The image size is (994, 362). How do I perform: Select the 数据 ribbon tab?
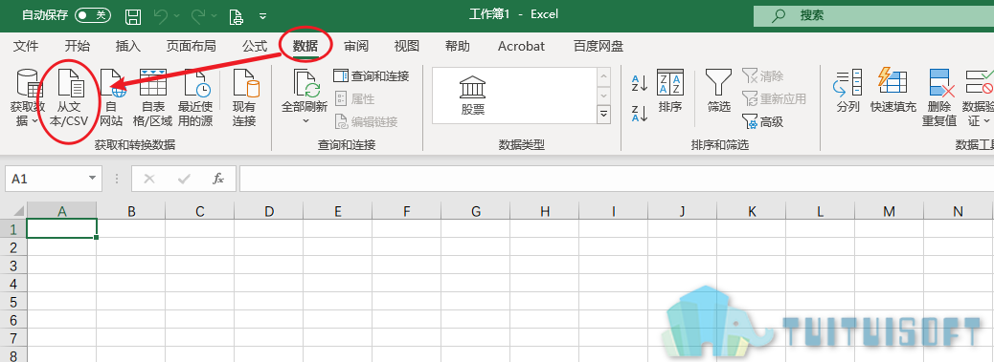(x=305, y=46)
